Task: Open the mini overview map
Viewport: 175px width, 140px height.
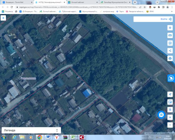Action: coord(170,102)
